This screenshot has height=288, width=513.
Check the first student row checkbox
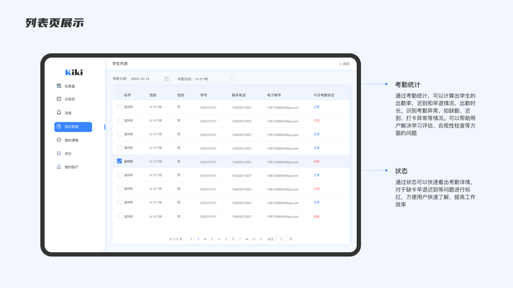pyautogui.click(x=120, y=107)
